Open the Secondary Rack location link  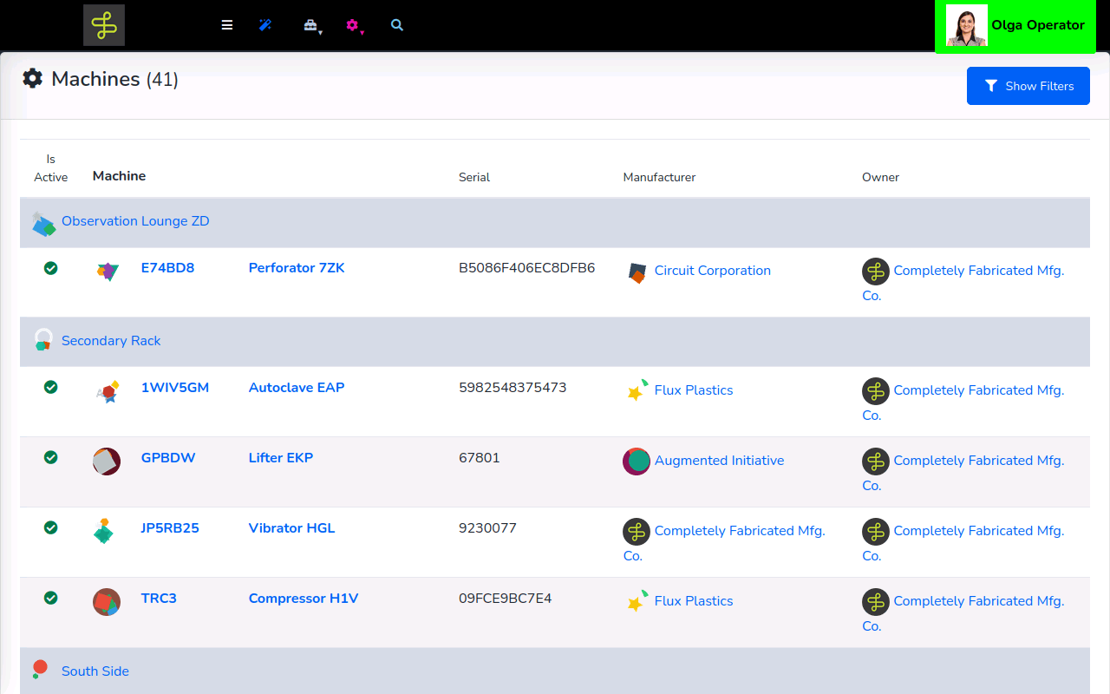point(111,341)
